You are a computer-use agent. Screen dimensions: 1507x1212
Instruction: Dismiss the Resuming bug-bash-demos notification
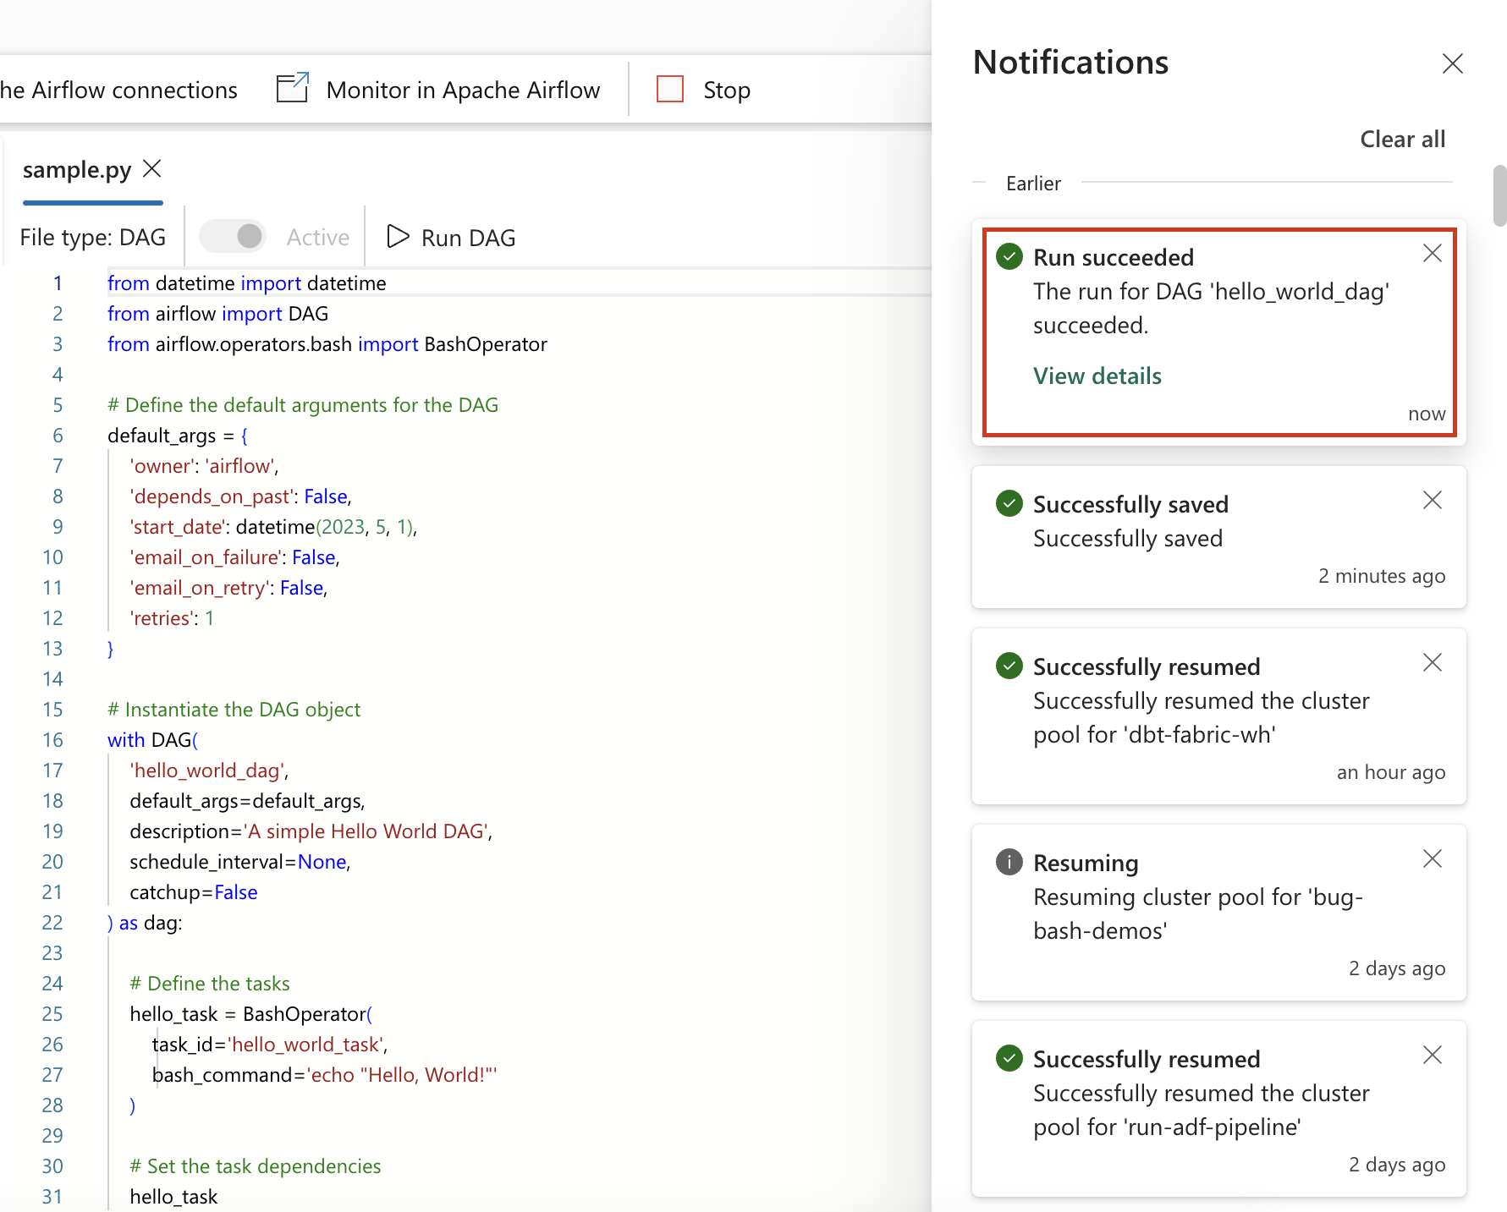[x=1432, y=858]
